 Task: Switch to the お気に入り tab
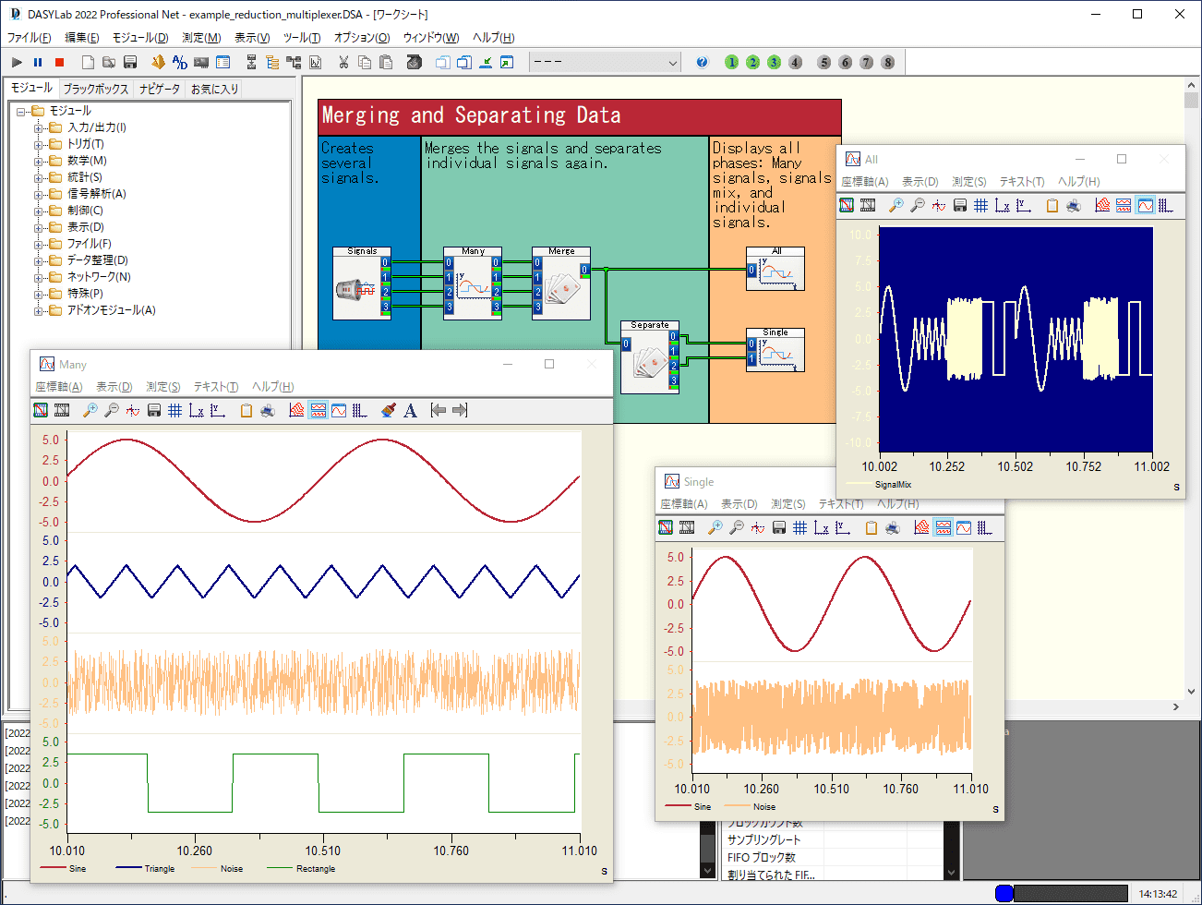(215, 89)
